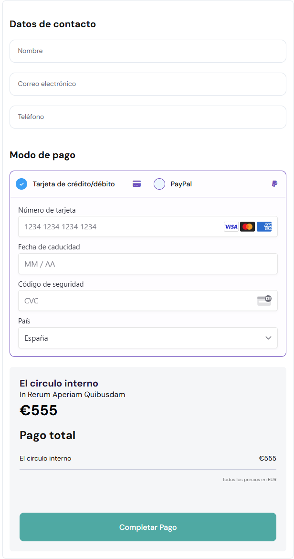The image size is (294, 559).
Task: Click the CVC card hint icon
Action: pyautogui.click(x=264, y=301)
